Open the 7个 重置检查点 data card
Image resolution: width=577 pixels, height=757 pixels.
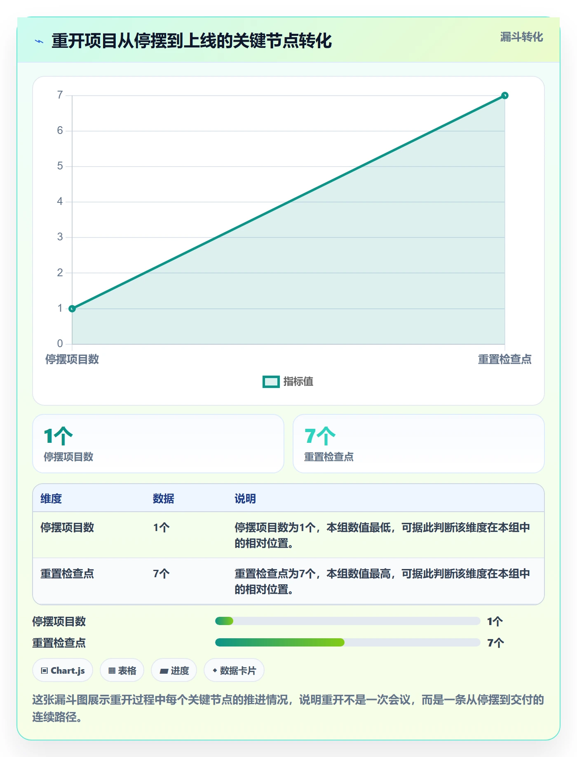pyautogui.click(x=419, y=444)
